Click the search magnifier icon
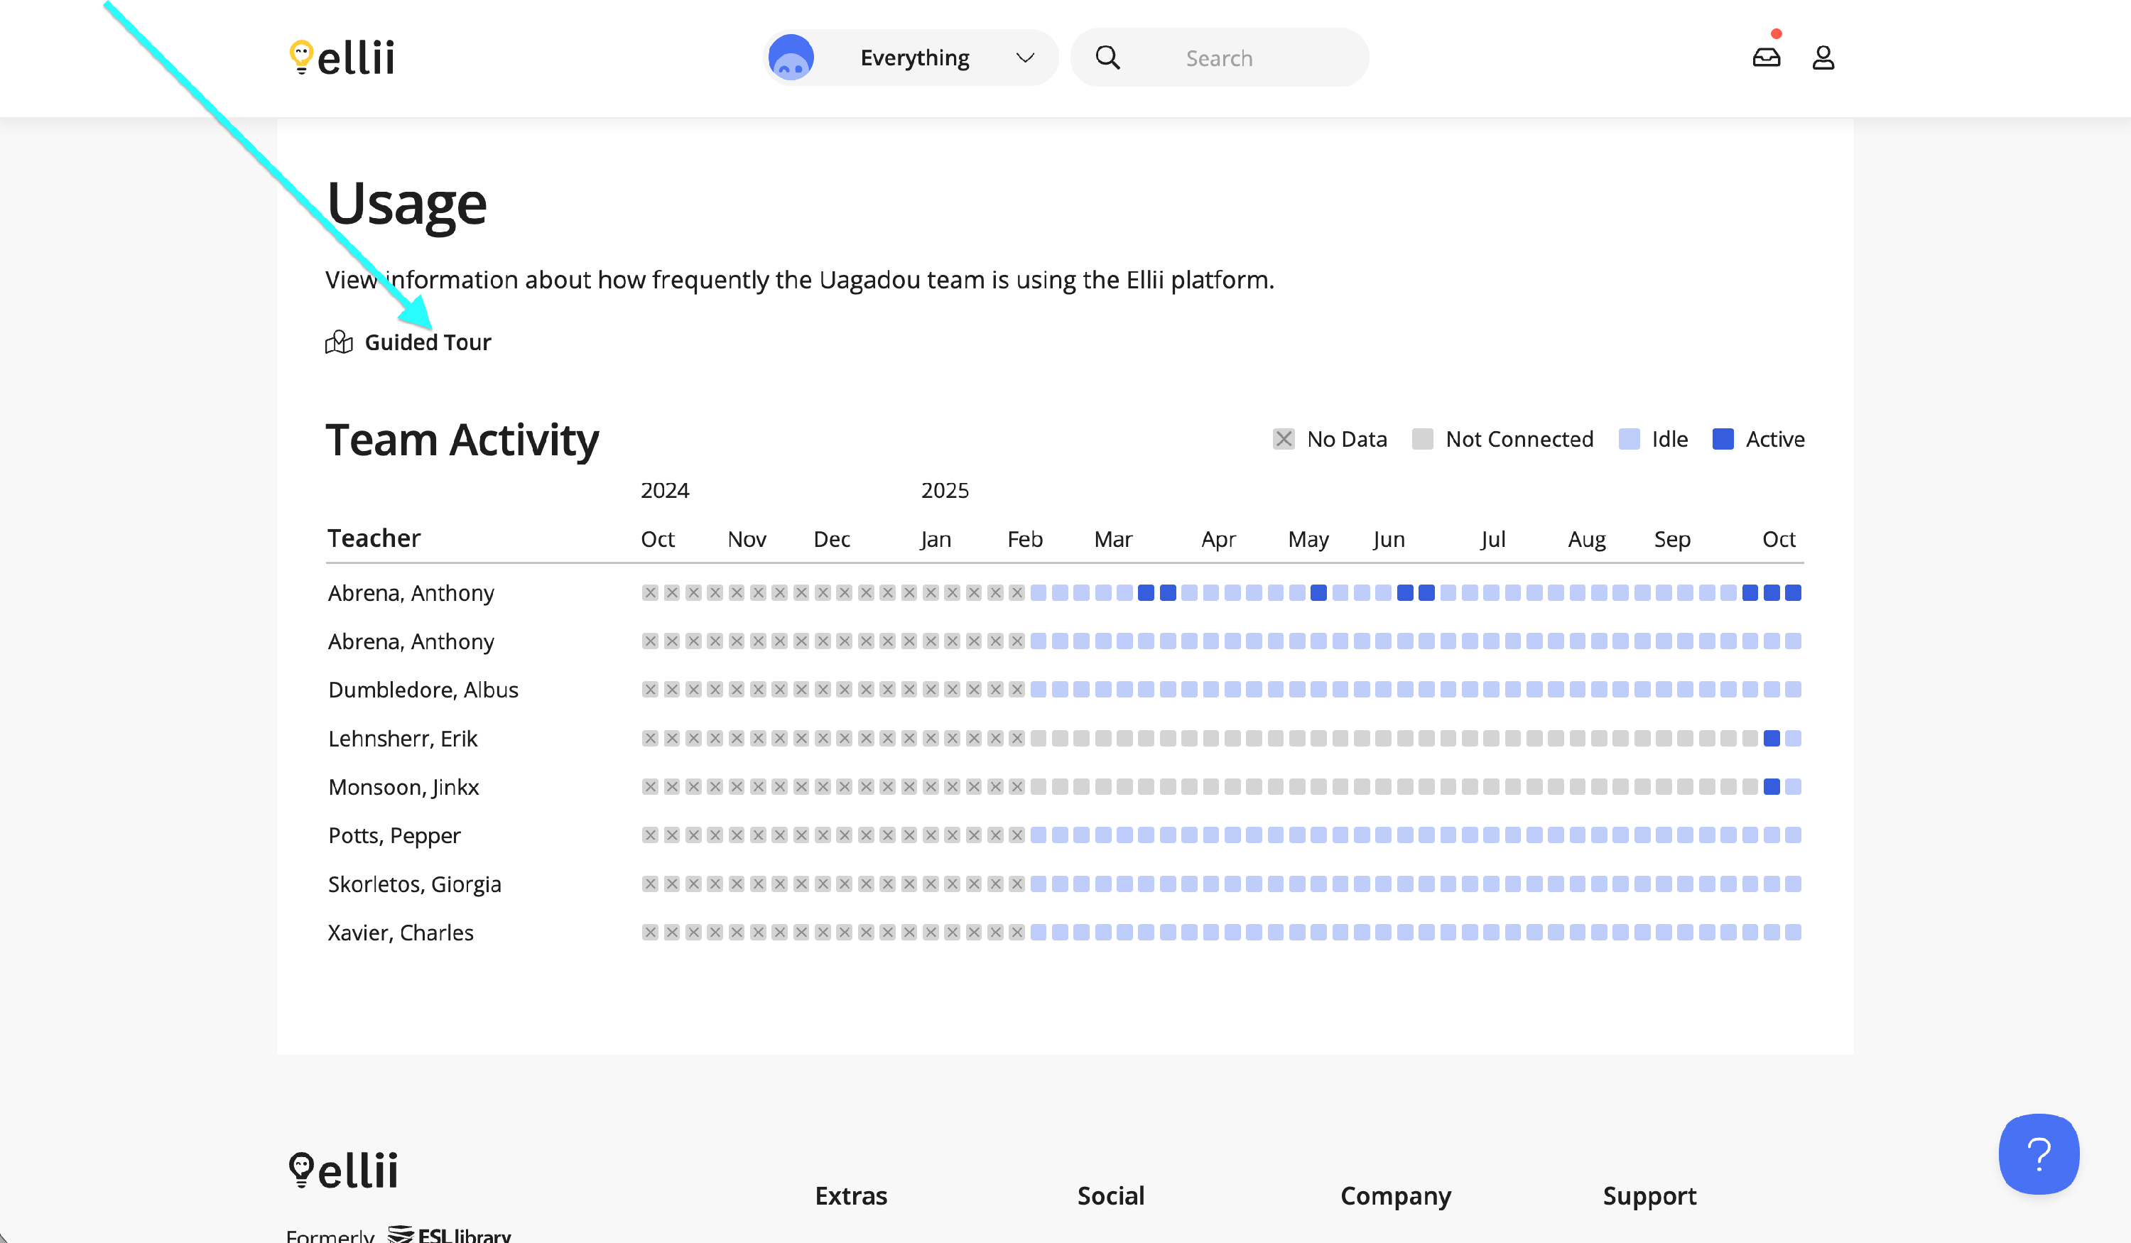Viewport: 2131px width, 1243px height. (x=1107, y=58)
